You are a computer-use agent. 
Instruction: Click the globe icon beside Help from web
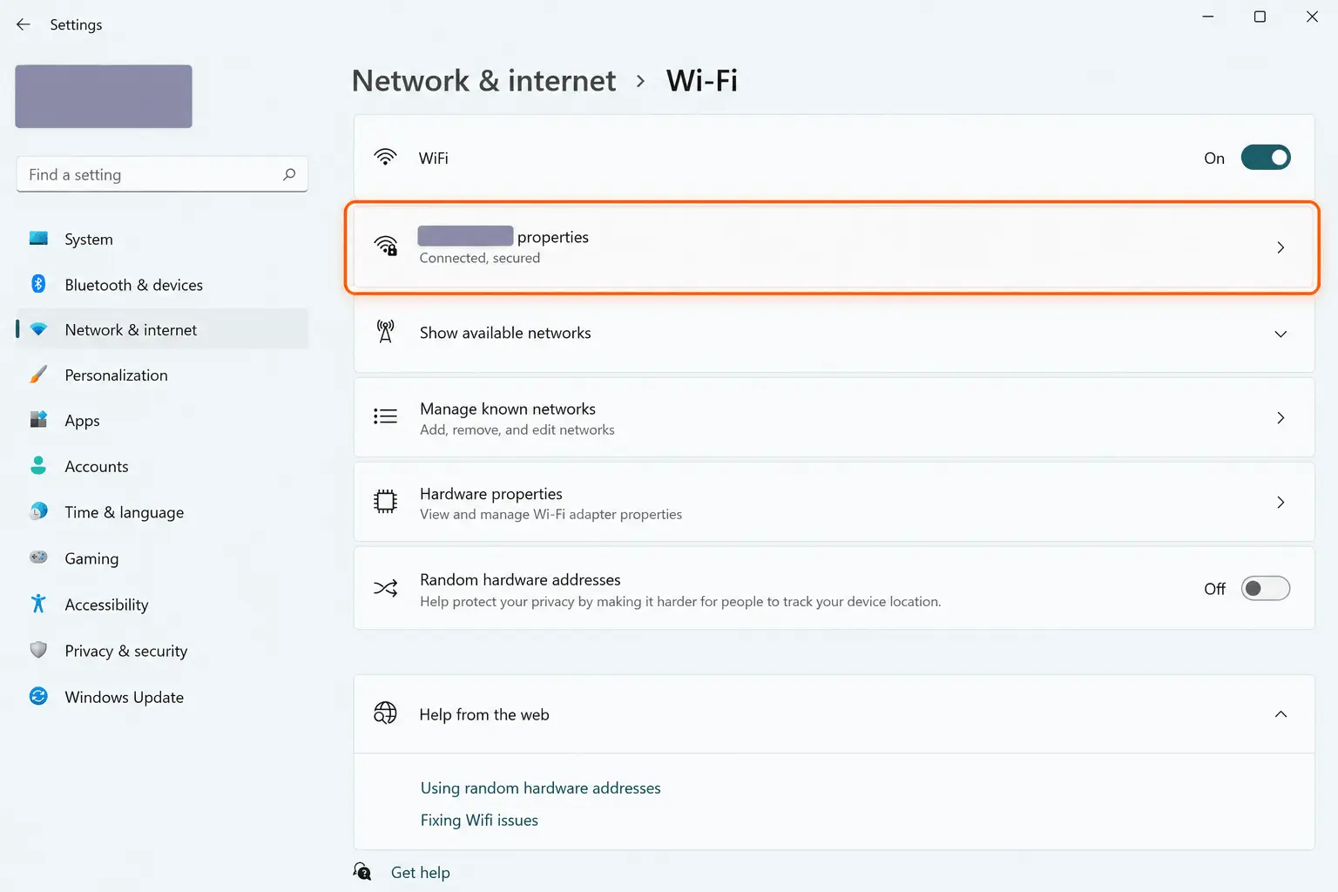coord(385,713)
